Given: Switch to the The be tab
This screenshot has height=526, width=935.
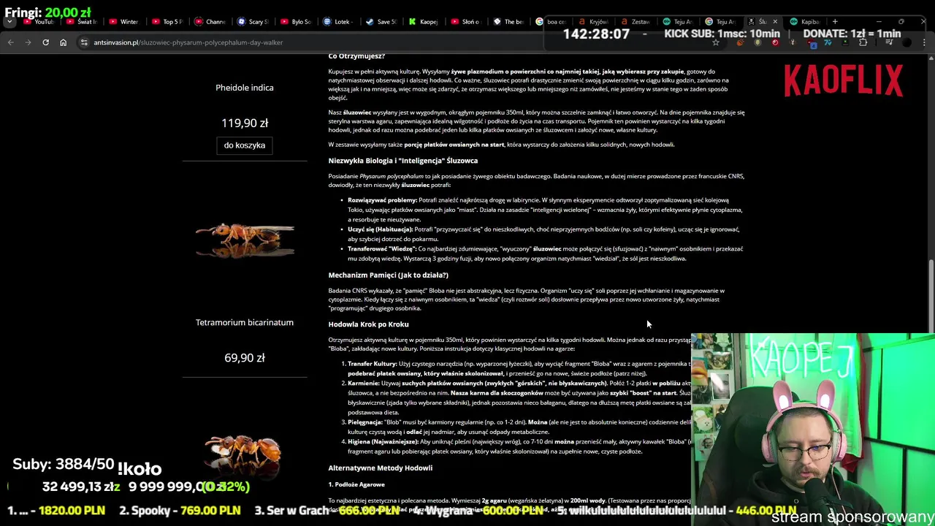Looking at the screenshot, I should pos(508,22).
